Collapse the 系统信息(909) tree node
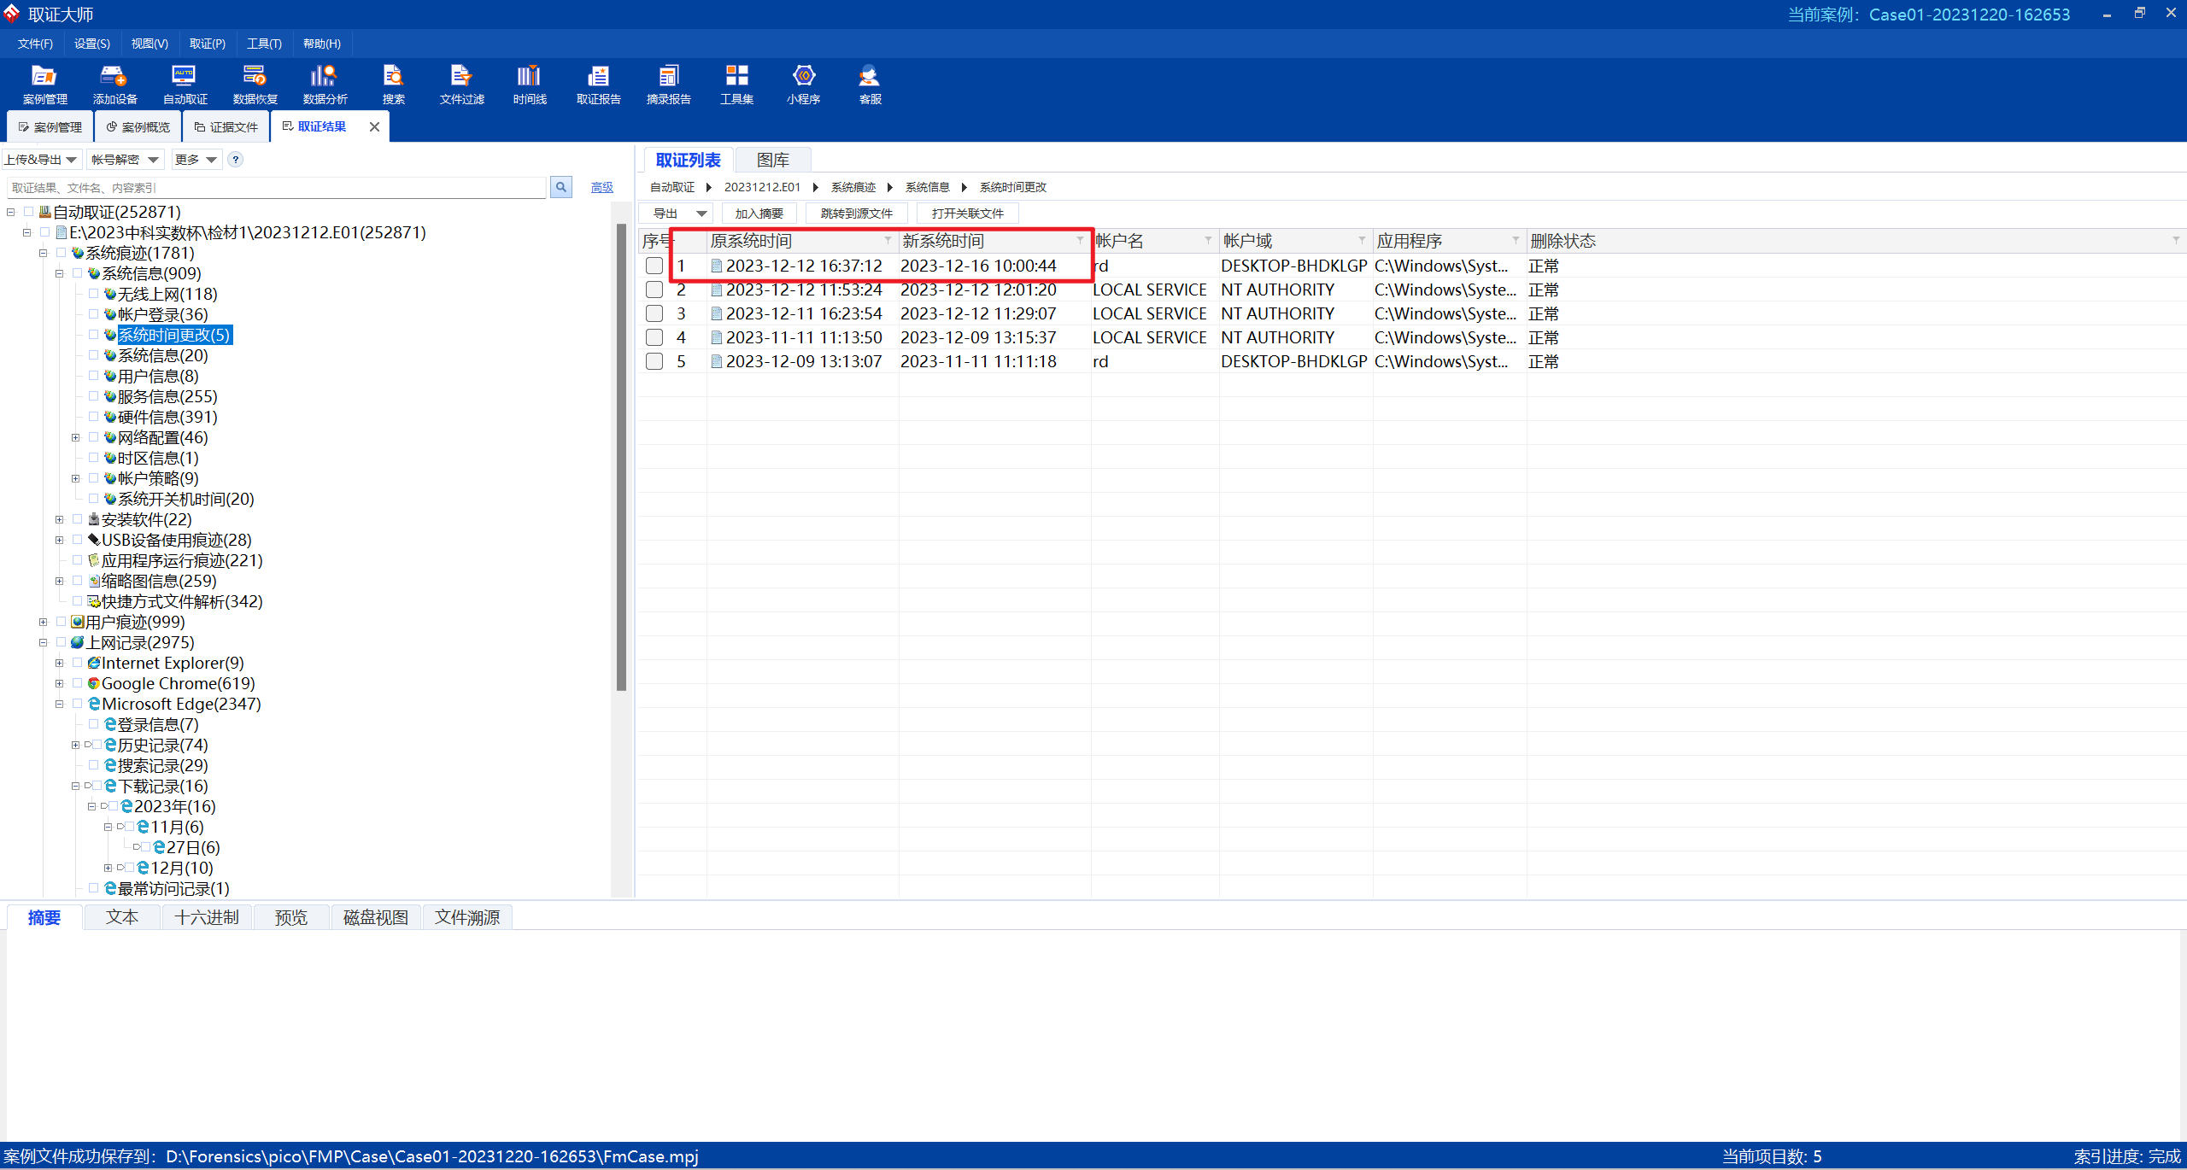The width and height of the screenshot is (2187, 1170). [x=59, y=273]
